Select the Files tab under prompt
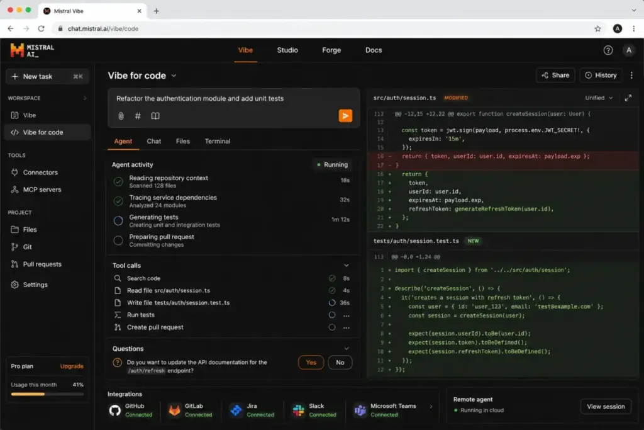This screenshot has width=644, height=430. click(x=183, y=141)
